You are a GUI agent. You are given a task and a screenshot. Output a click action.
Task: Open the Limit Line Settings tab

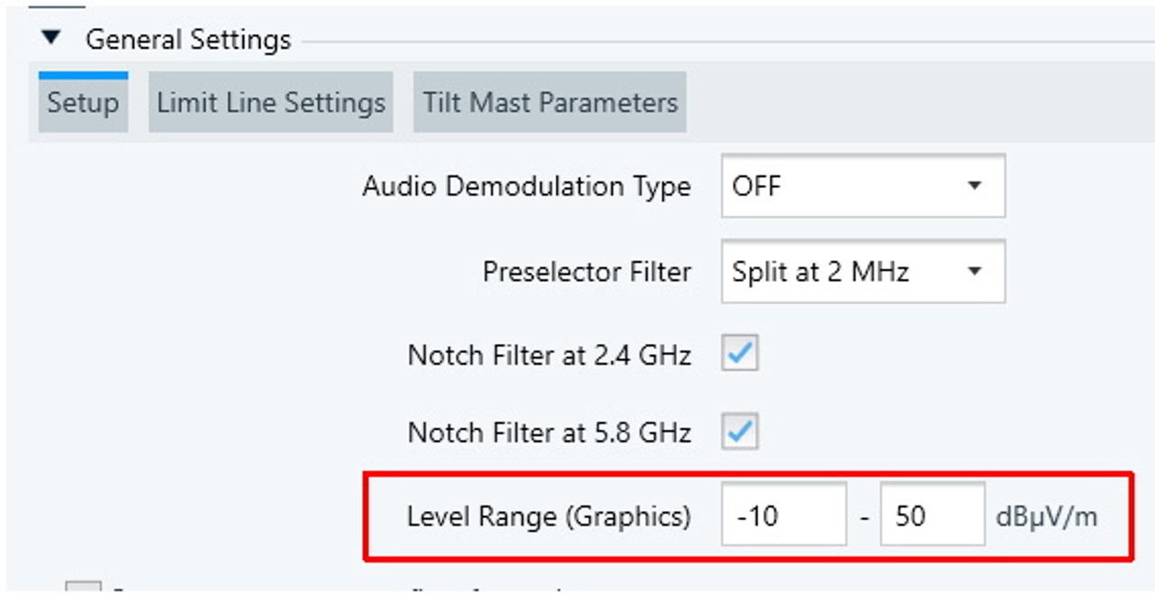(271, 103)
